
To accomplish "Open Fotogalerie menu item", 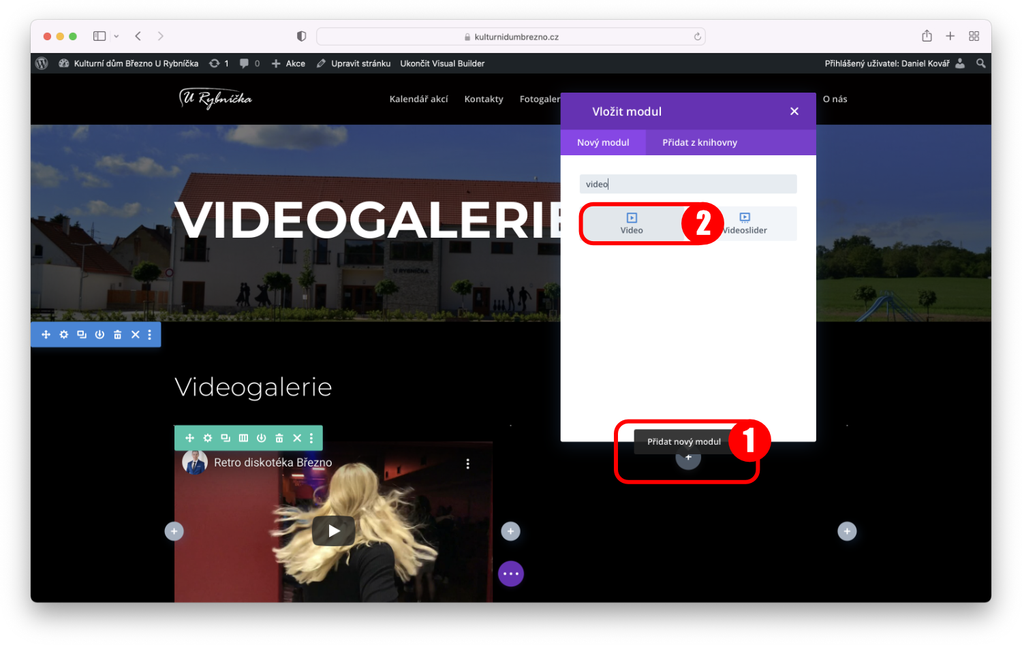I will (x=540, y=99).
